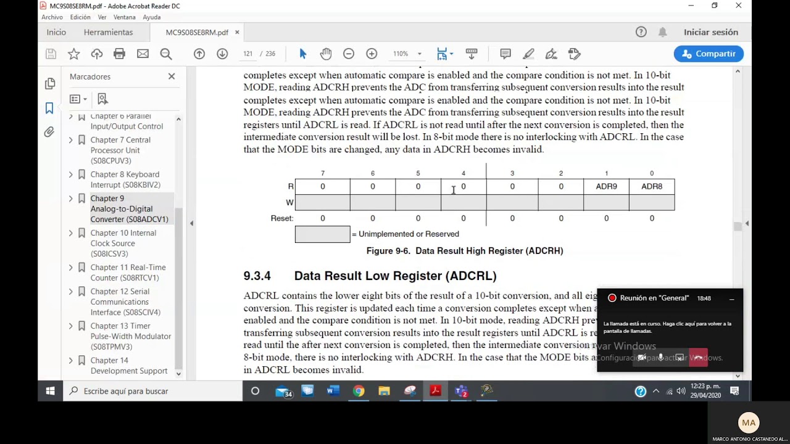Add a comment note
Screen dimensions: 790x444
[505, 54]
